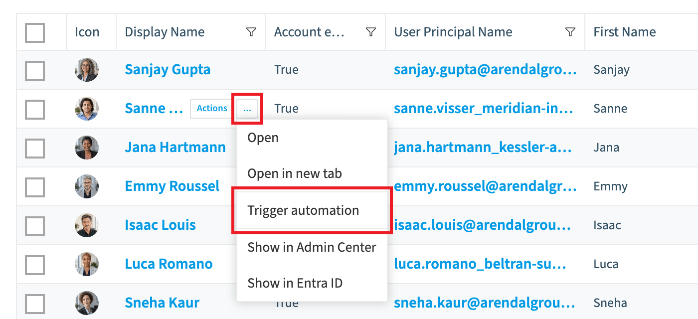This screenshot has width=698, height=319.
Task: Open the Sneha Kaur display name link
Action: coord(162,303)
